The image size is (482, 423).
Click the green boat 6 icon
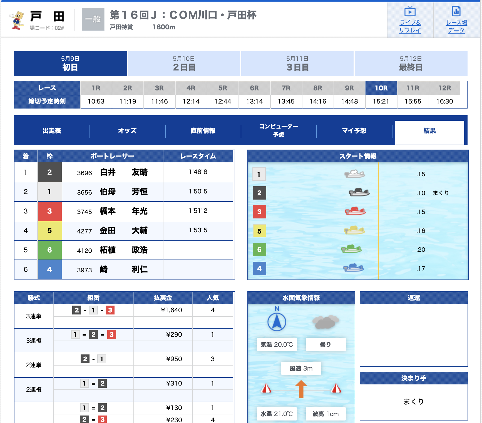351,249
